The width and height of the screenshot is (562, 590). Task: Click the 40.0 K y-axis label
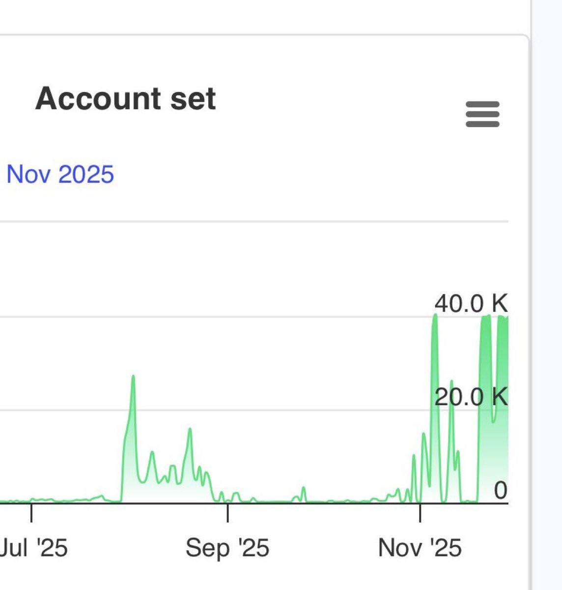471,303
